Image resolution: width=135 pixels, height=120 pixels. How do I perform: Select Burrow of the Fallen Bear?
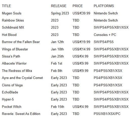point(21,42)
